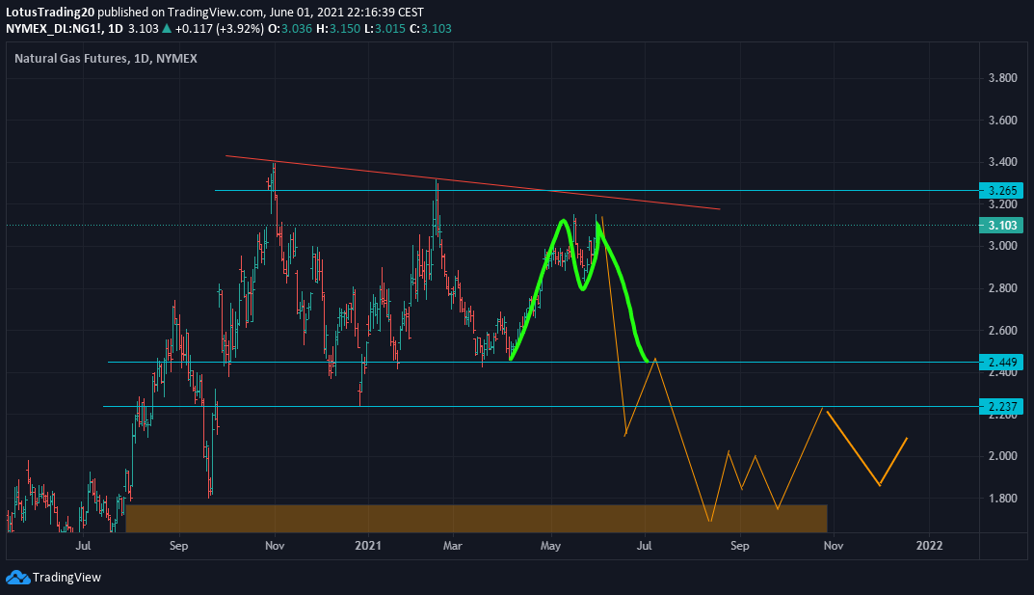This screenshot has width=1034, height=595.
Task: Select the NYMEX_DL:NG1! symbol ticker
Action: pyautogui.click(x=54, y=28)
